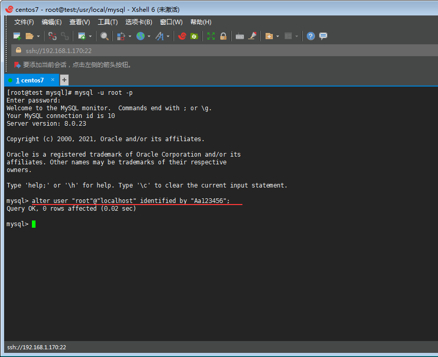Expand the new folder dropdown arrow
Image resolution: width=438 pixels, height=357 pixels.
pyautogui.click(x=277, y=37)
